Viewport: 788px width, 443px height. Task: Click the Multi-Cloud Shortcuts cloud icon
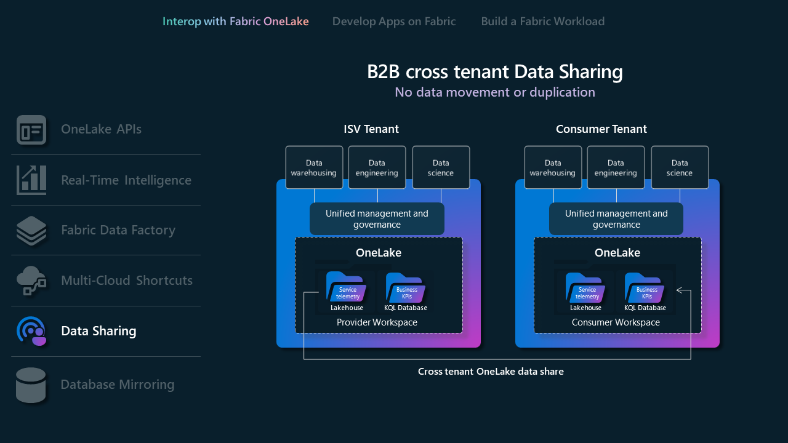[31, 281]
